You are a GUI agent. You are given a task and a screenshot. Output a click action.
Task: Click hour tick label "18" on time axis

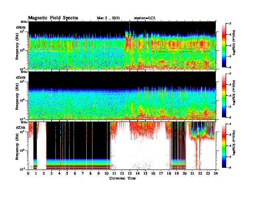click(169, 173)
